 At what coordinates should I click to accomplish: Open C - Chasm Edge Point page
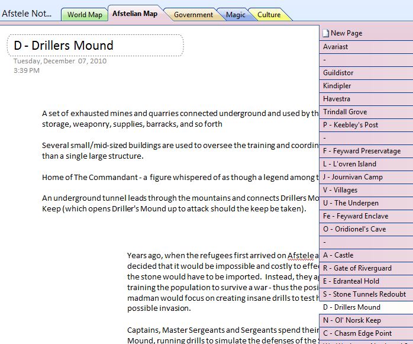click(366, 333)
